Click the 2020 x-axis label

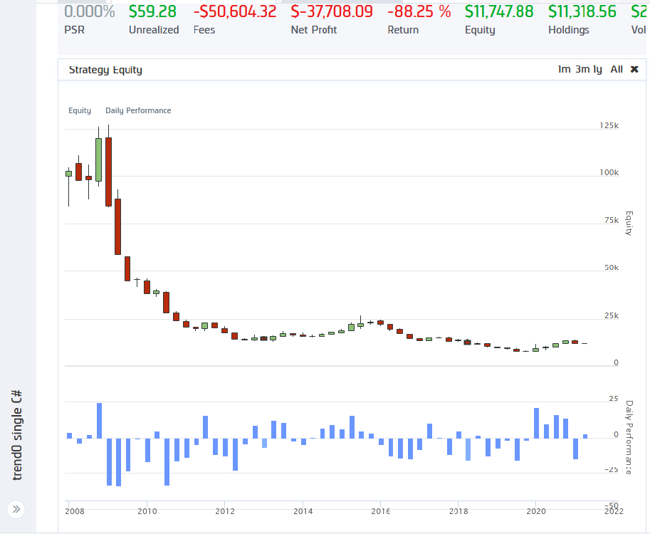536,511
